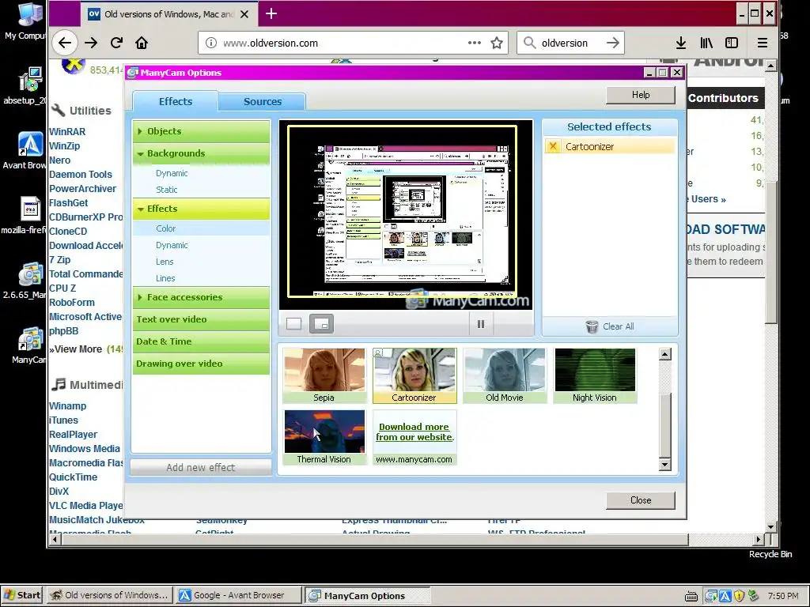Click the oldversion search box

pos(571,43)
